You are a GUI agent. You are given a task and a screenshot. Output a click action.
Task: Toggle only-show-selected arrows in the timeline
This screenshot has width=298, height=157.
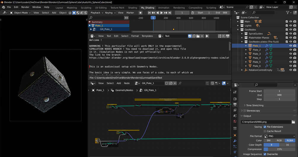[x=126, y=18]
